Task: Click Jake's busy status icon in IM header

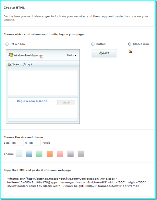Action: click(x=10, y=64)
